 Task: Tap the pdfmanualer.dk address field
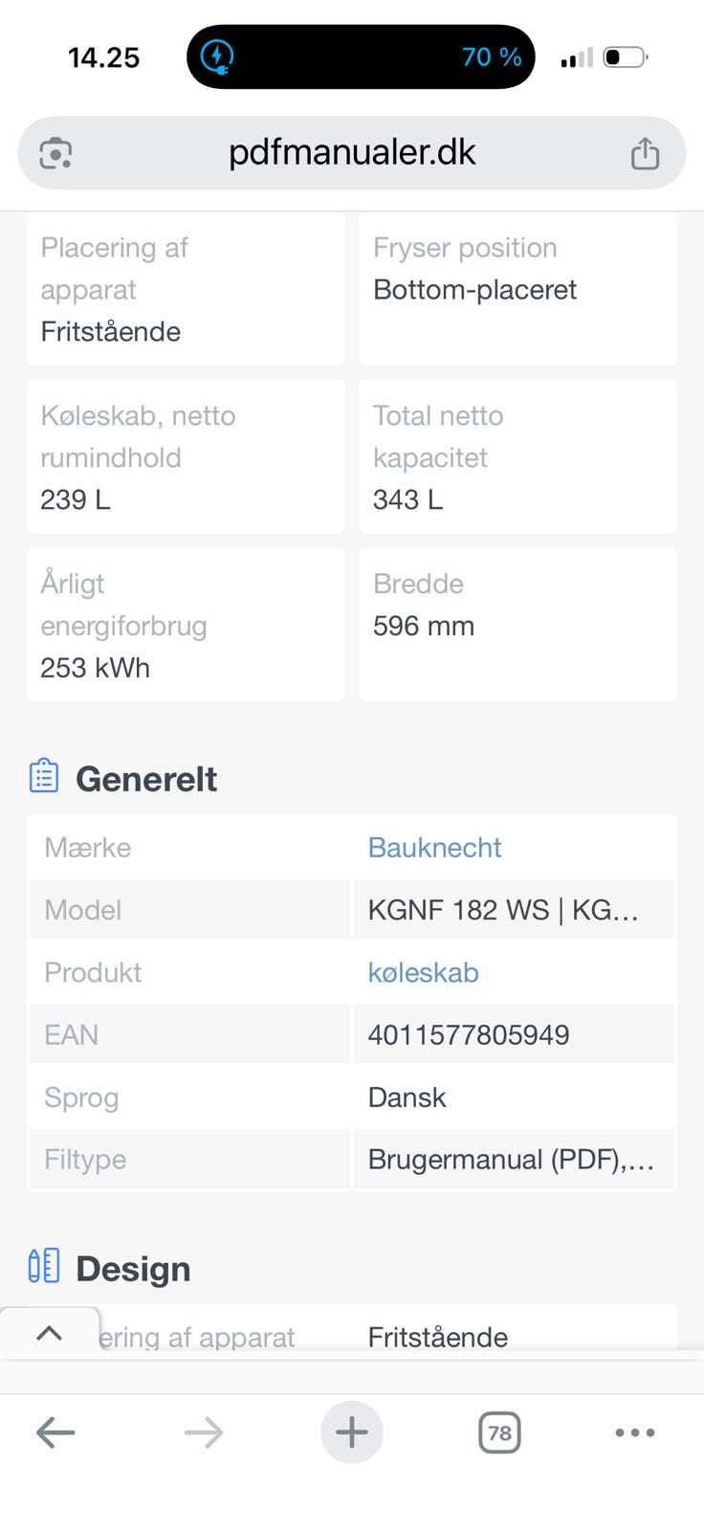click(x=352, y=153)
